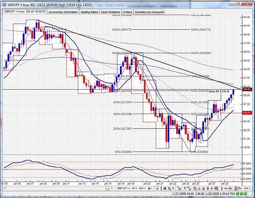The width and height of the screenshot is (255, 198).
Task: Select the trend line drawing tool
Action: [185, 188]
